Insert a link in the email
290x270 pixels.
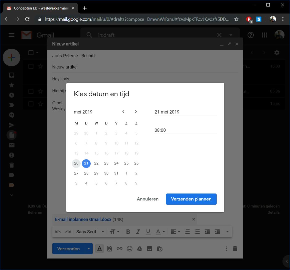pyautogui.click(x=119, y=249)
